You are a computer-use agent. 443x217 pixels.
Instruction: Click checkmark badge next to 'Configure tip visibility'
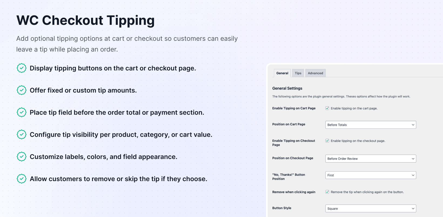(22, 135)
